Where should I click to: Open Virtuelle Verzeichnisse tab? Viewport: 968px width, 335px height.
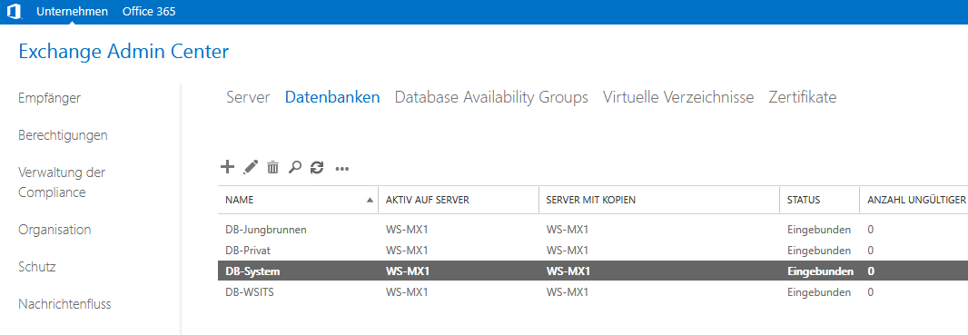678,97
